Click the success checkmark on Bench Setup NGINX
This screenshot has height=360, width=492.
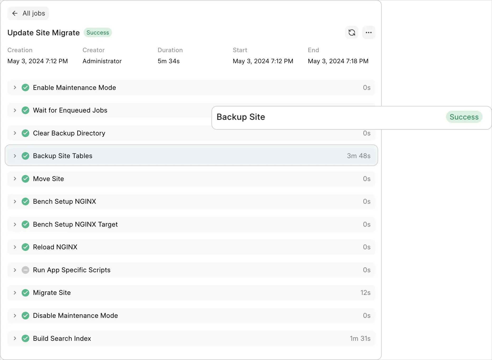tap(26, 201)
